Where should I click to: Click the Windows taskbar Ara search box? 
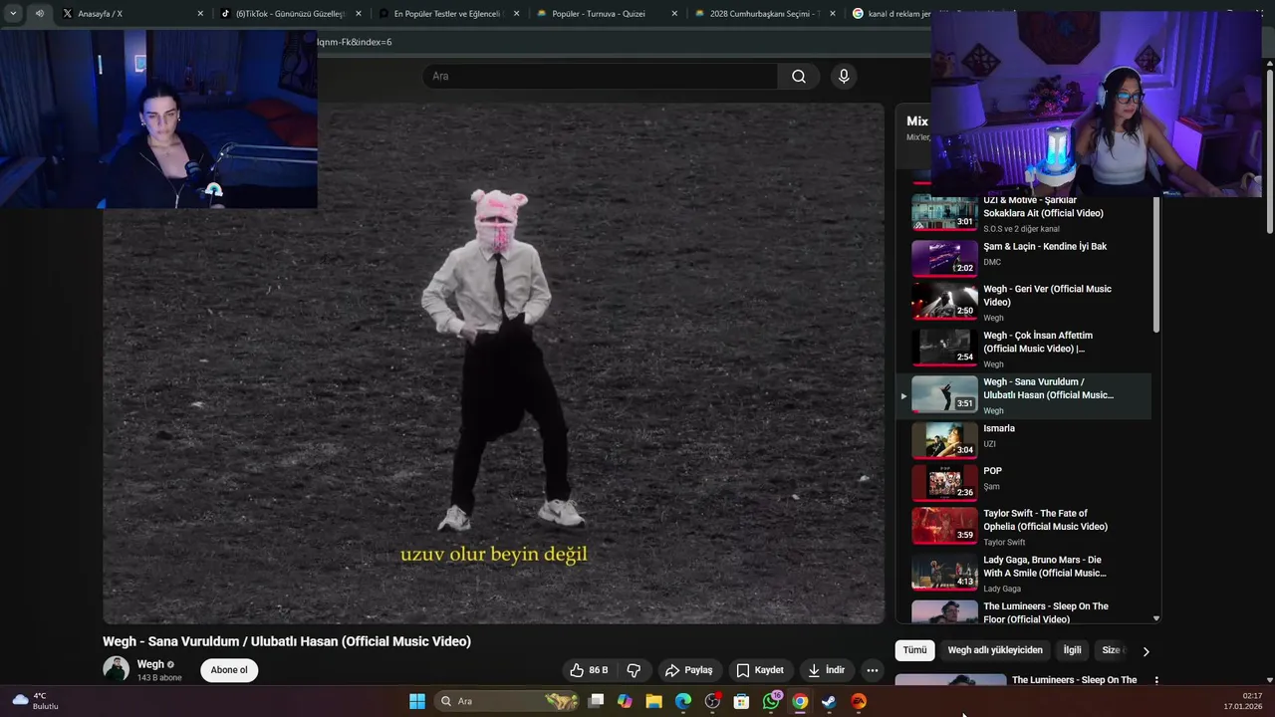pyautogui.click(x=508, y=701)
